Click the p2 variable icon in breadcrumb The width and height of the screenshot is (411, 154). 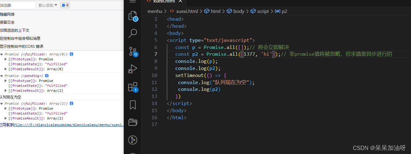pyautogui.click(x=277, y=11)
